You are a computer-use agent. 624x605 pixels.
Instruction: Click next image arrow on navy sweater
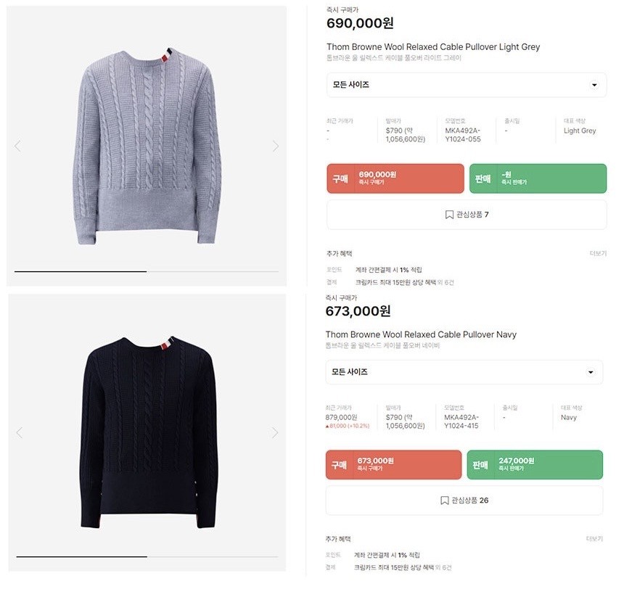(x=275, y=432)
